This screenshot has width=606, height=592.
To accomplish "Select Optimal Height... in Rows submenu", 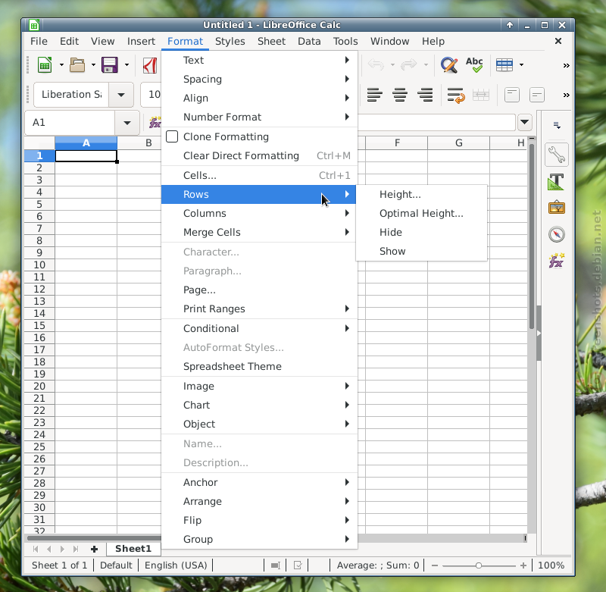I will [421, 214].
